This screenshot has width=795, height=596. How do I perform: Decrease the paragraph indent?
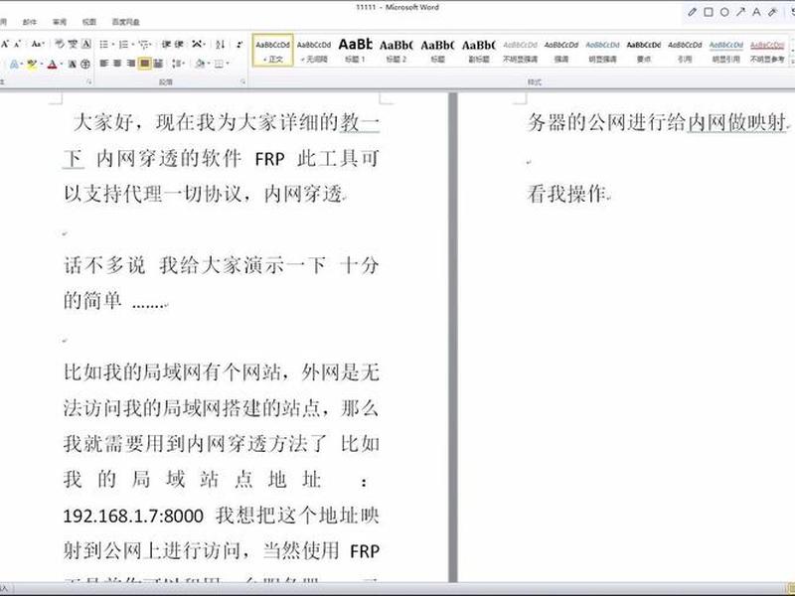[x=166, y=45]
